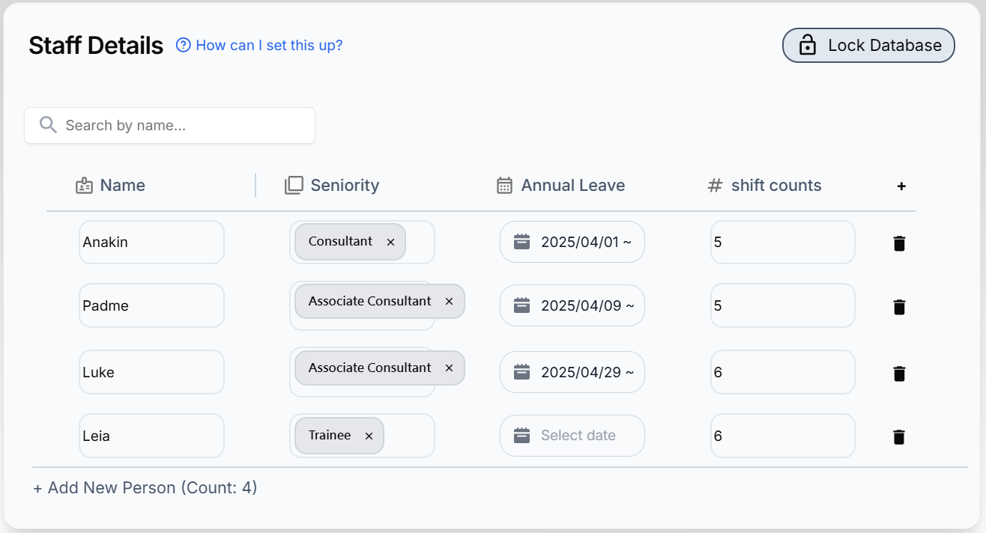Open Anakin's annual leave date picker
Image resolution: width=986 pixels, height=533 pixels.
(x=572, y=242)
